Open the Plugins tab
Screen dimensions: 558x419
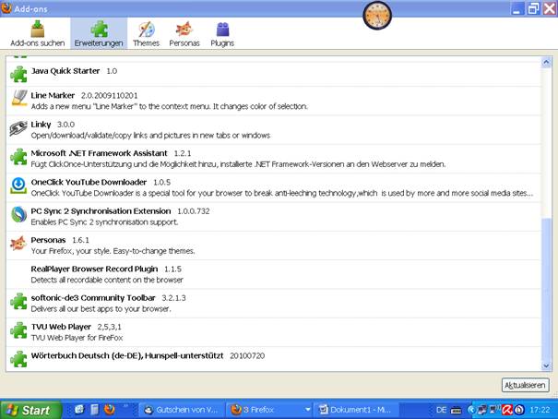pos(222,34)
